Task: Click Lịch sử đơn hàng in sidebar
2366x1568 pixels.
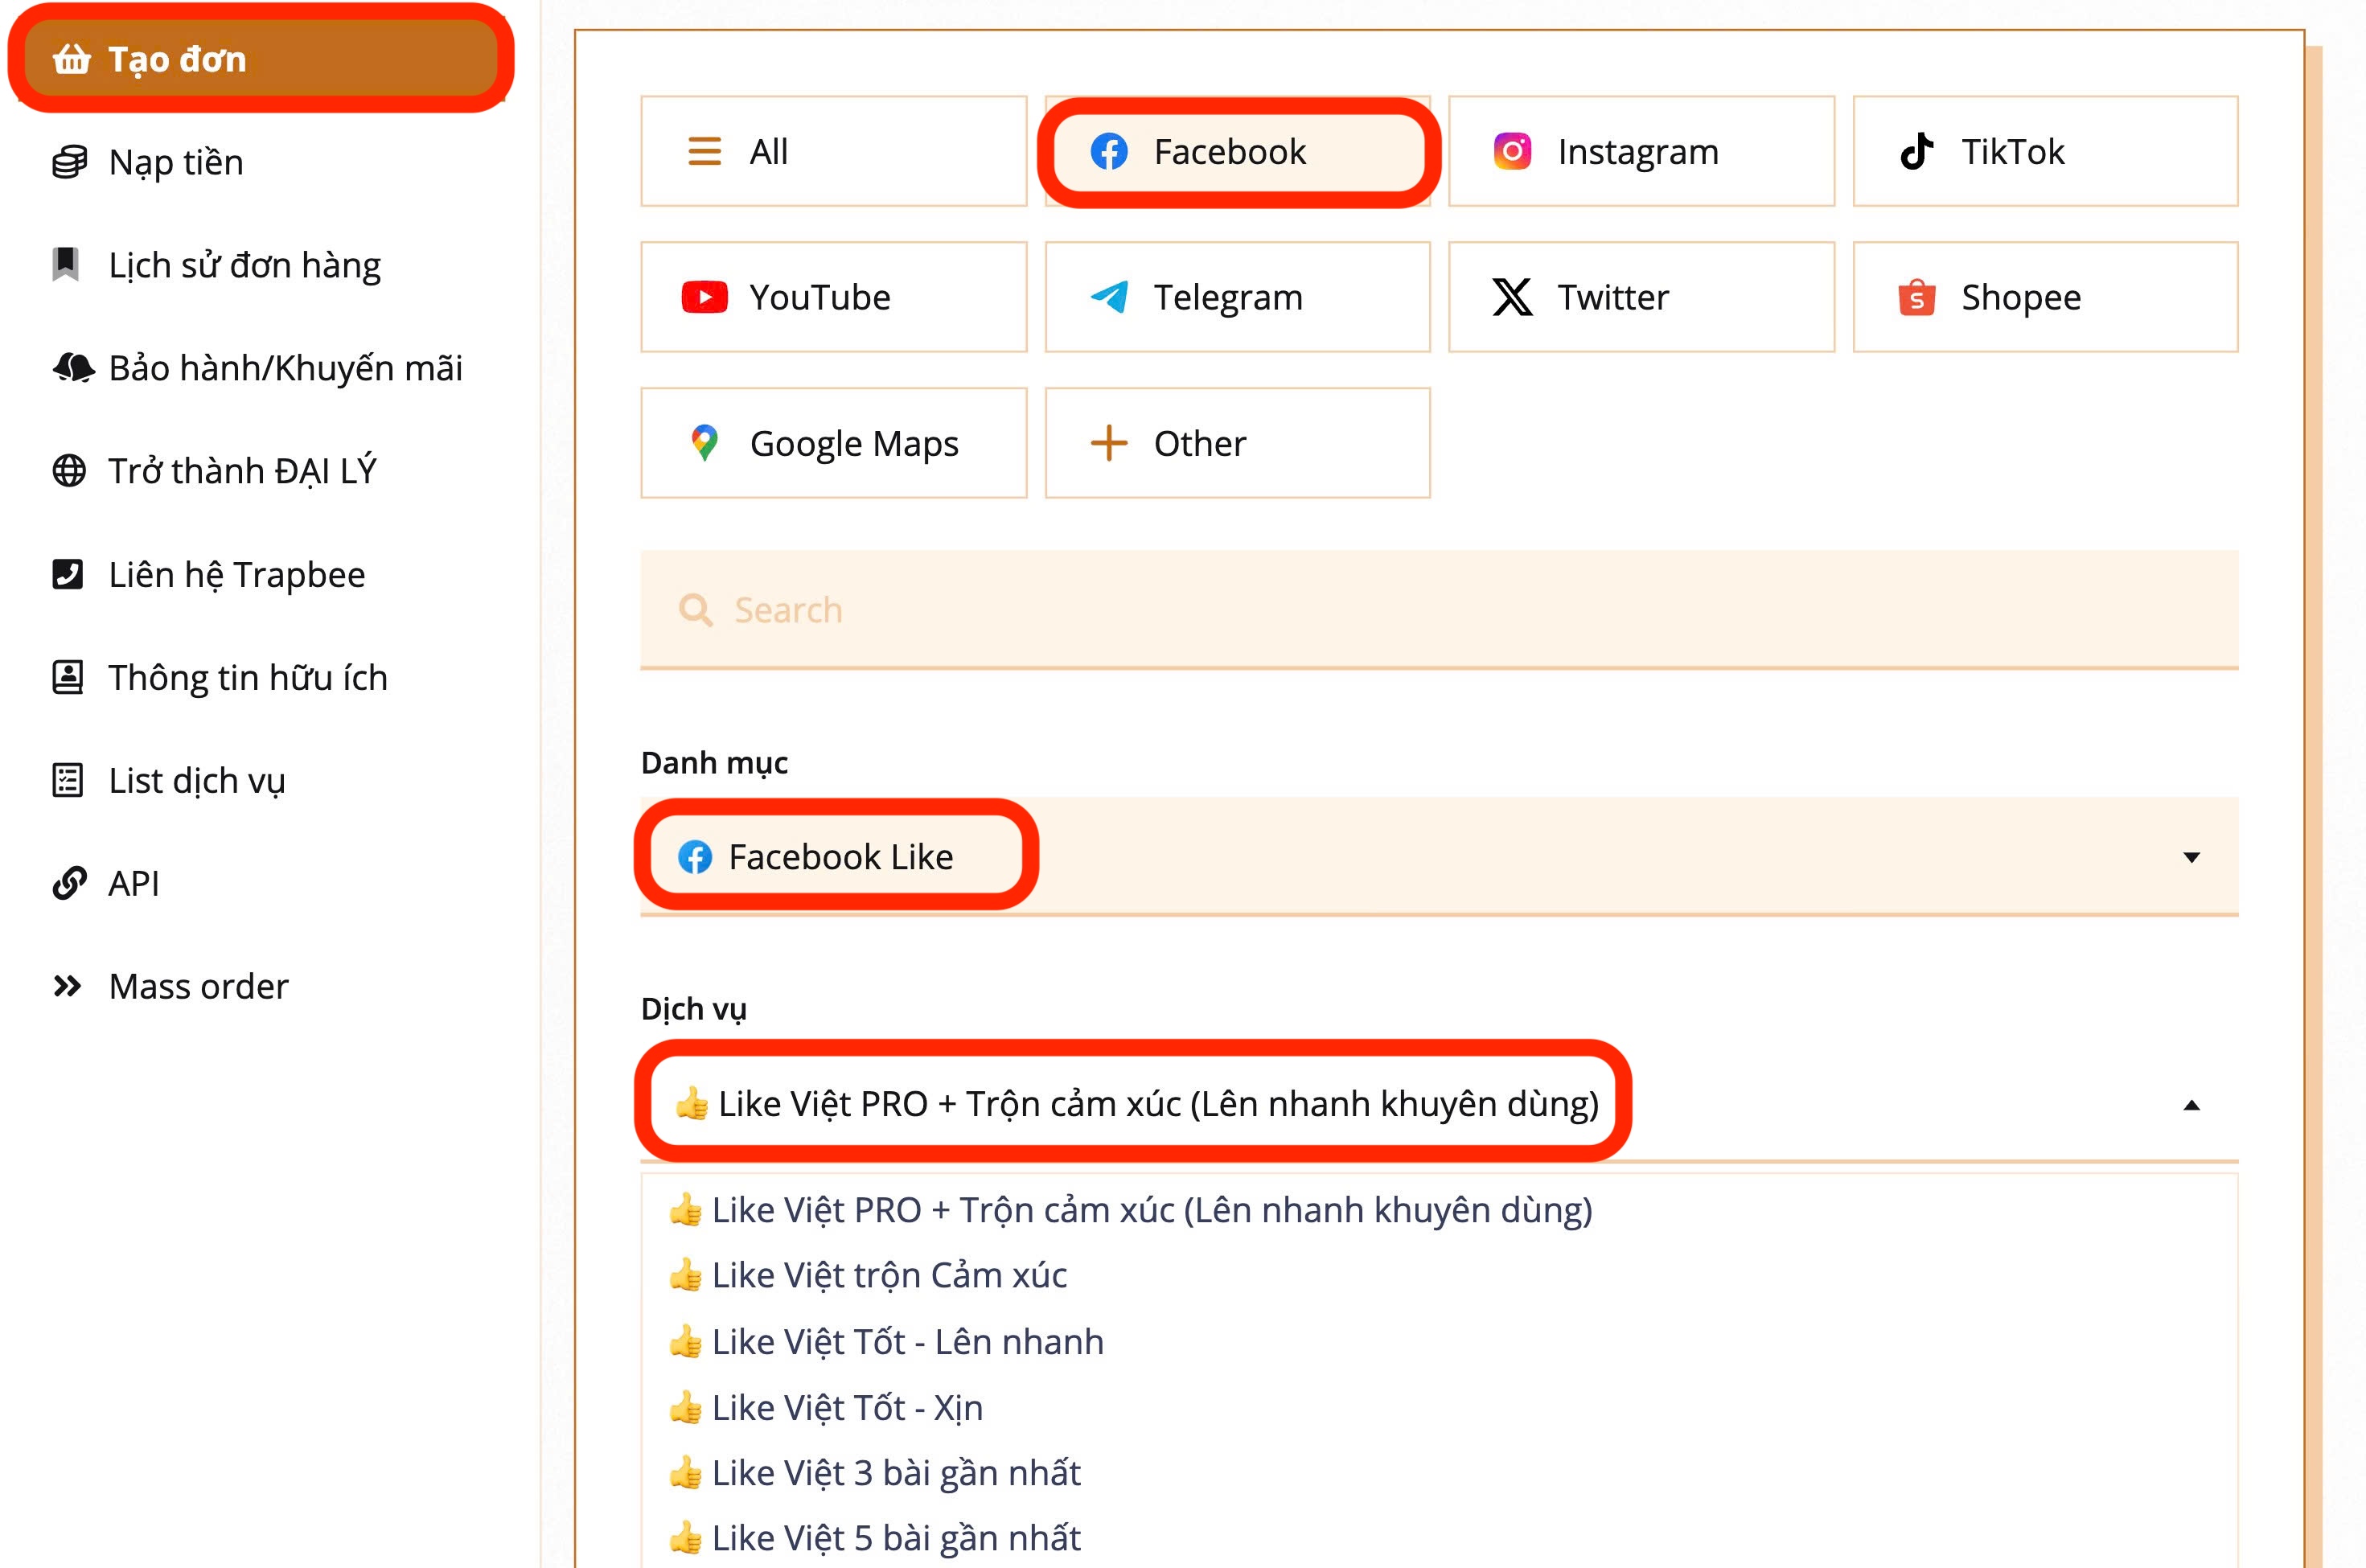Action: [x=243, y=265]
